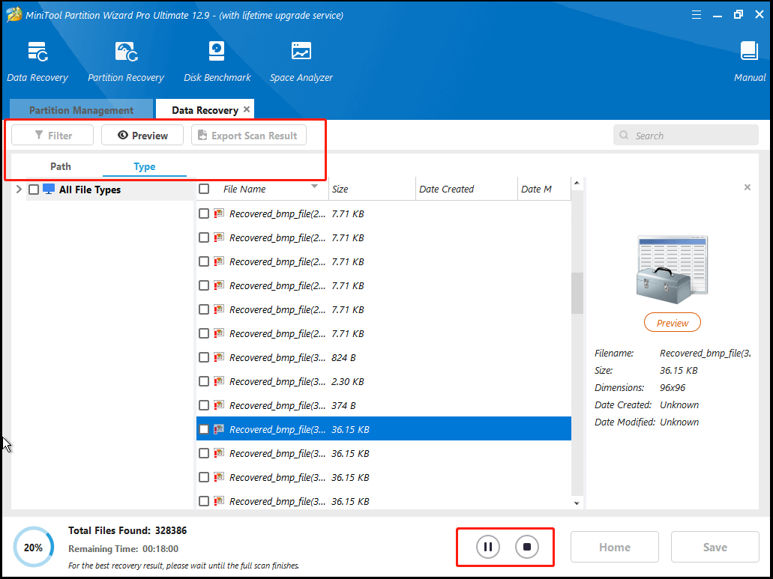
Task: Open the Disk Benchmark tool
Action: coord(217,61)
